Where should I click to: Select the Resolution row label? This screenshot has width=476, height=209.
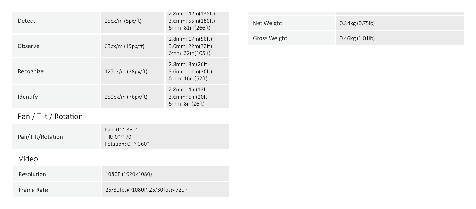(32, 174)
